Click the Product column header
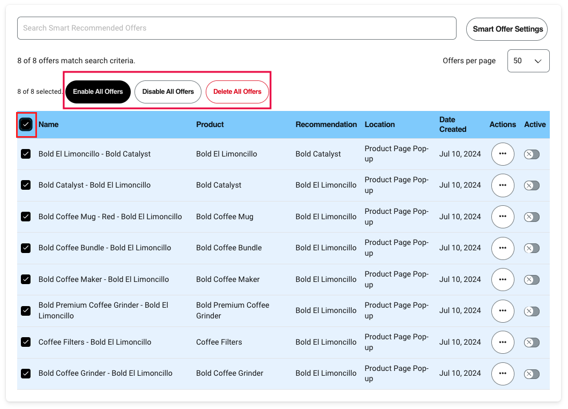The width and height of the screenshot is (568, 409). pos(210,124)
